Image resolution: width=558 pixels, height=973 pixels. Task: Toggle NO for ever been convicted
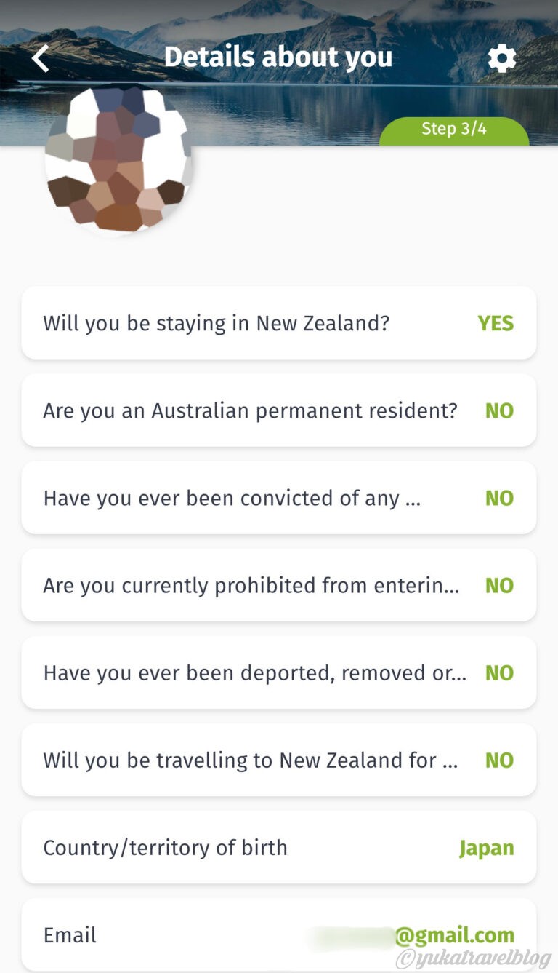[499, 498]
